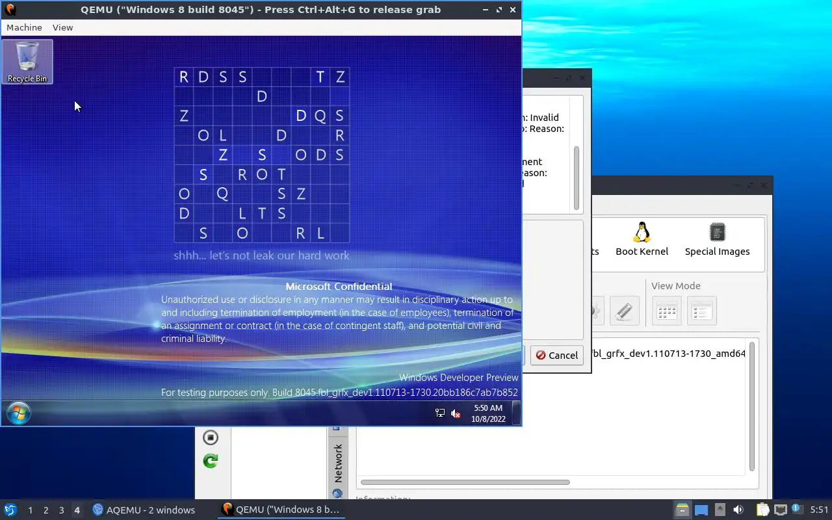Select the Network tab in AQEMU
832x520 pixels.
point(337,463)
